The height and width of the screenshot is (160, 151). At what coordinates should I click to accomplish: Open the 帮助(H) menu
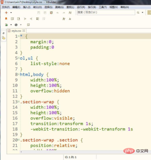pyautogui.click(x=124, y=7)
